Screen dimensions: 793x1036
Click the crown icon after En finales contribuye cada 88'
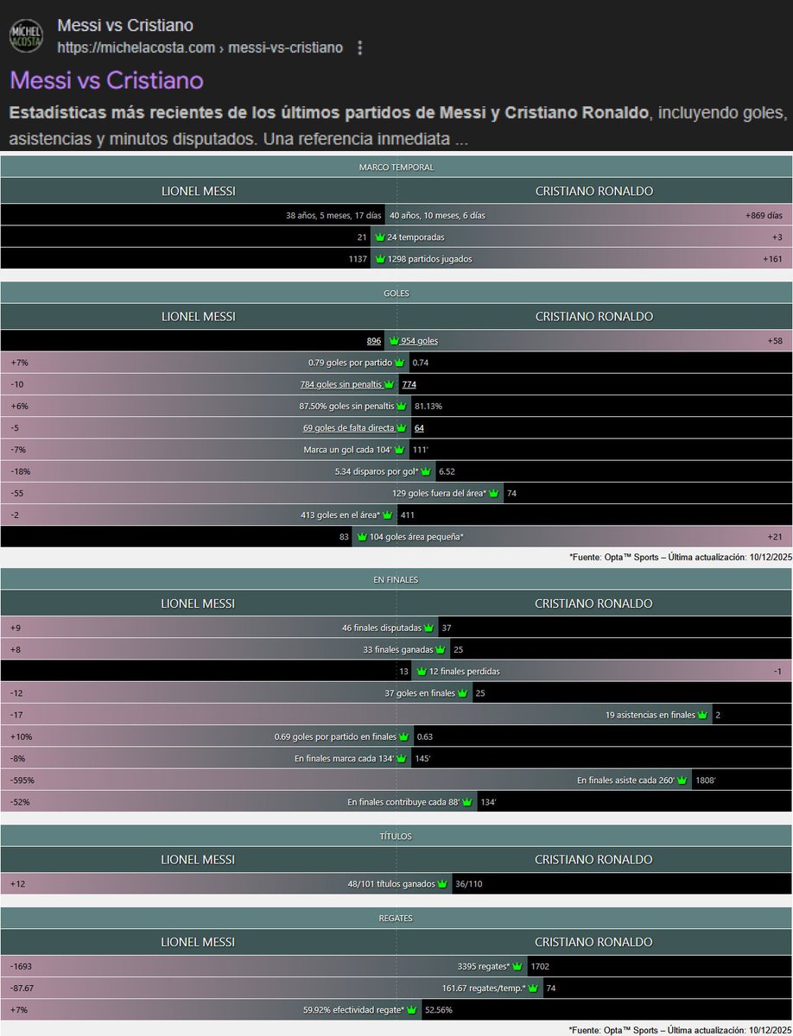pyautogui.click(x=467, y=801)
